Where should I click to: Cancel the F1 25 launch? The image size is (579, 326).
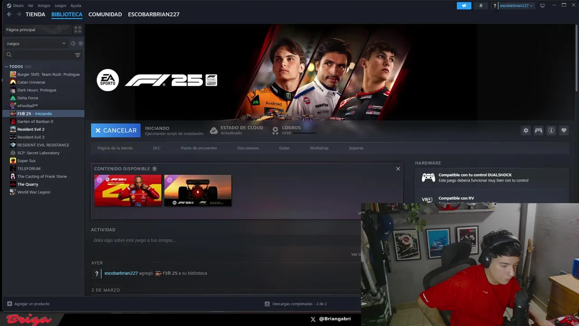[x=116, y=130]
